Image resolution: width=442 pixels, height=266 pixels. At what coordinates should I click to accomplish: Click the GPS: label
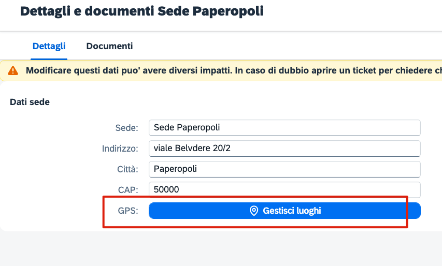pyautogui.click(x=128, y=211)
